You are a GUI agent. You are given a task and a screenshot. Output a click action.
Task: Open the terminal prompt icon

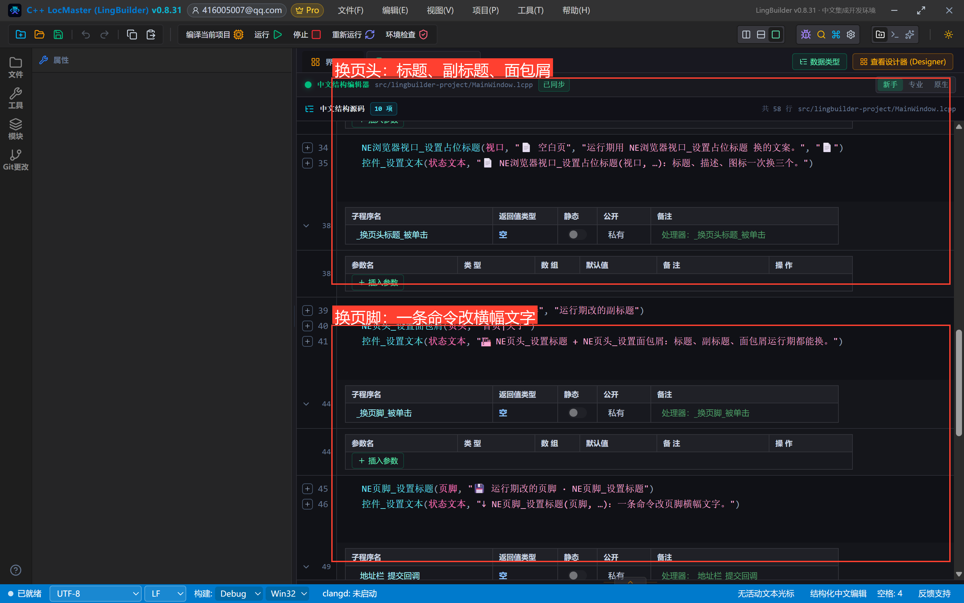coord(895,35)
